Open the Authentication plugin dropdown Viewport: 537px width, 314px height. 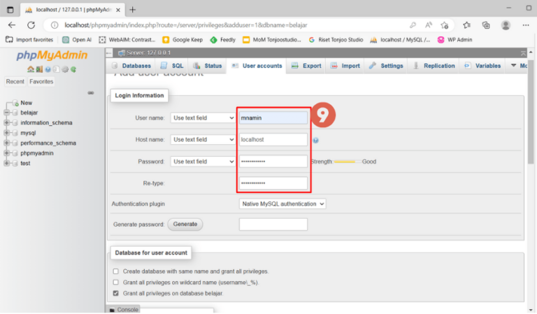tap(282, 204)
